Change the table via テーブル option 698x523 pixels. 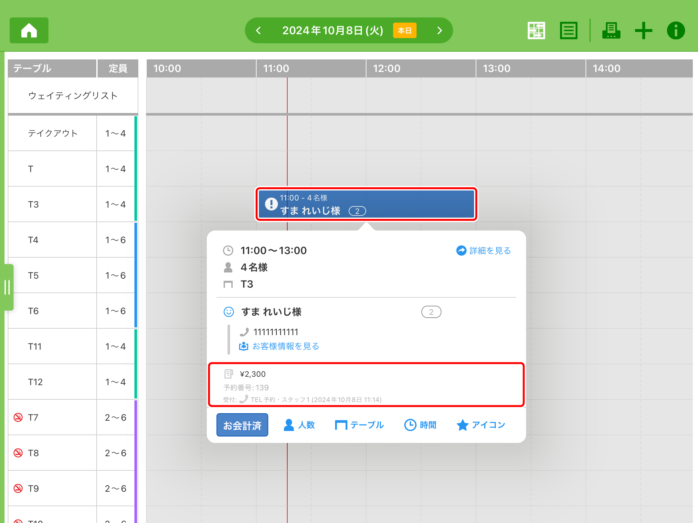[x=359, y=425]
